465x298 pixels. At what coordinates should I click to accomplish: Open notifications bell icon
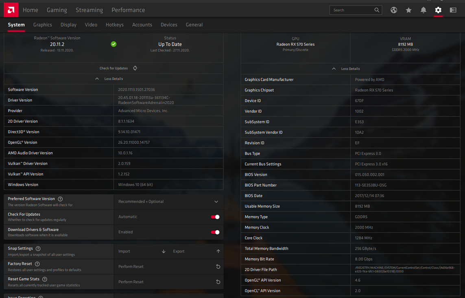click(424, 10)
